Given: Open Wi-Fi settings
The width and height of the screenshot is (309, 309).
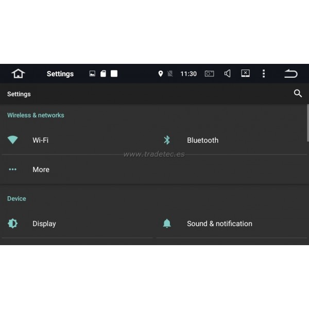Looking at the screenshot, I should pos(40,140).
